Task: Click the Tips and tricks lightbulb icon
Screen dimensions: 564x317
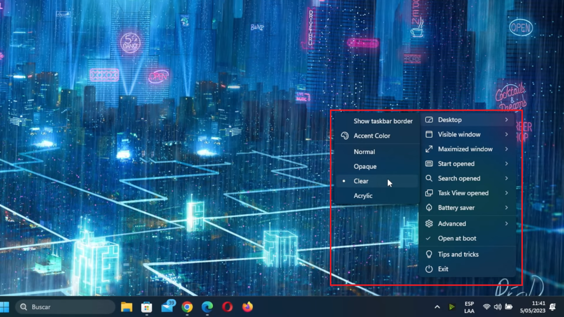Action: point(429,254)
